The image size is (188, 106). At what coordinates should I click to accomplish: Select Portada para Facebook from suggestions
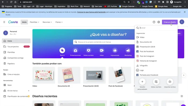(156, 75)
